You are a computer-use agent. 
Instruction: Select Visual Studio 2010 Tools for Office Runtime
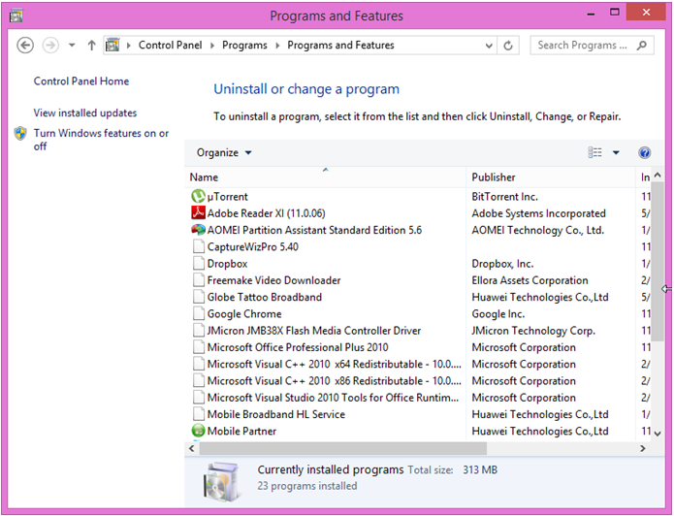[333, 398]
